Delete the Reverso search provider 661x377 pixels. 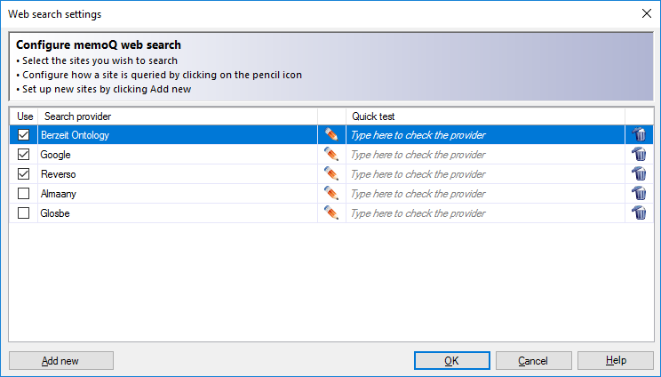(639, 174)
